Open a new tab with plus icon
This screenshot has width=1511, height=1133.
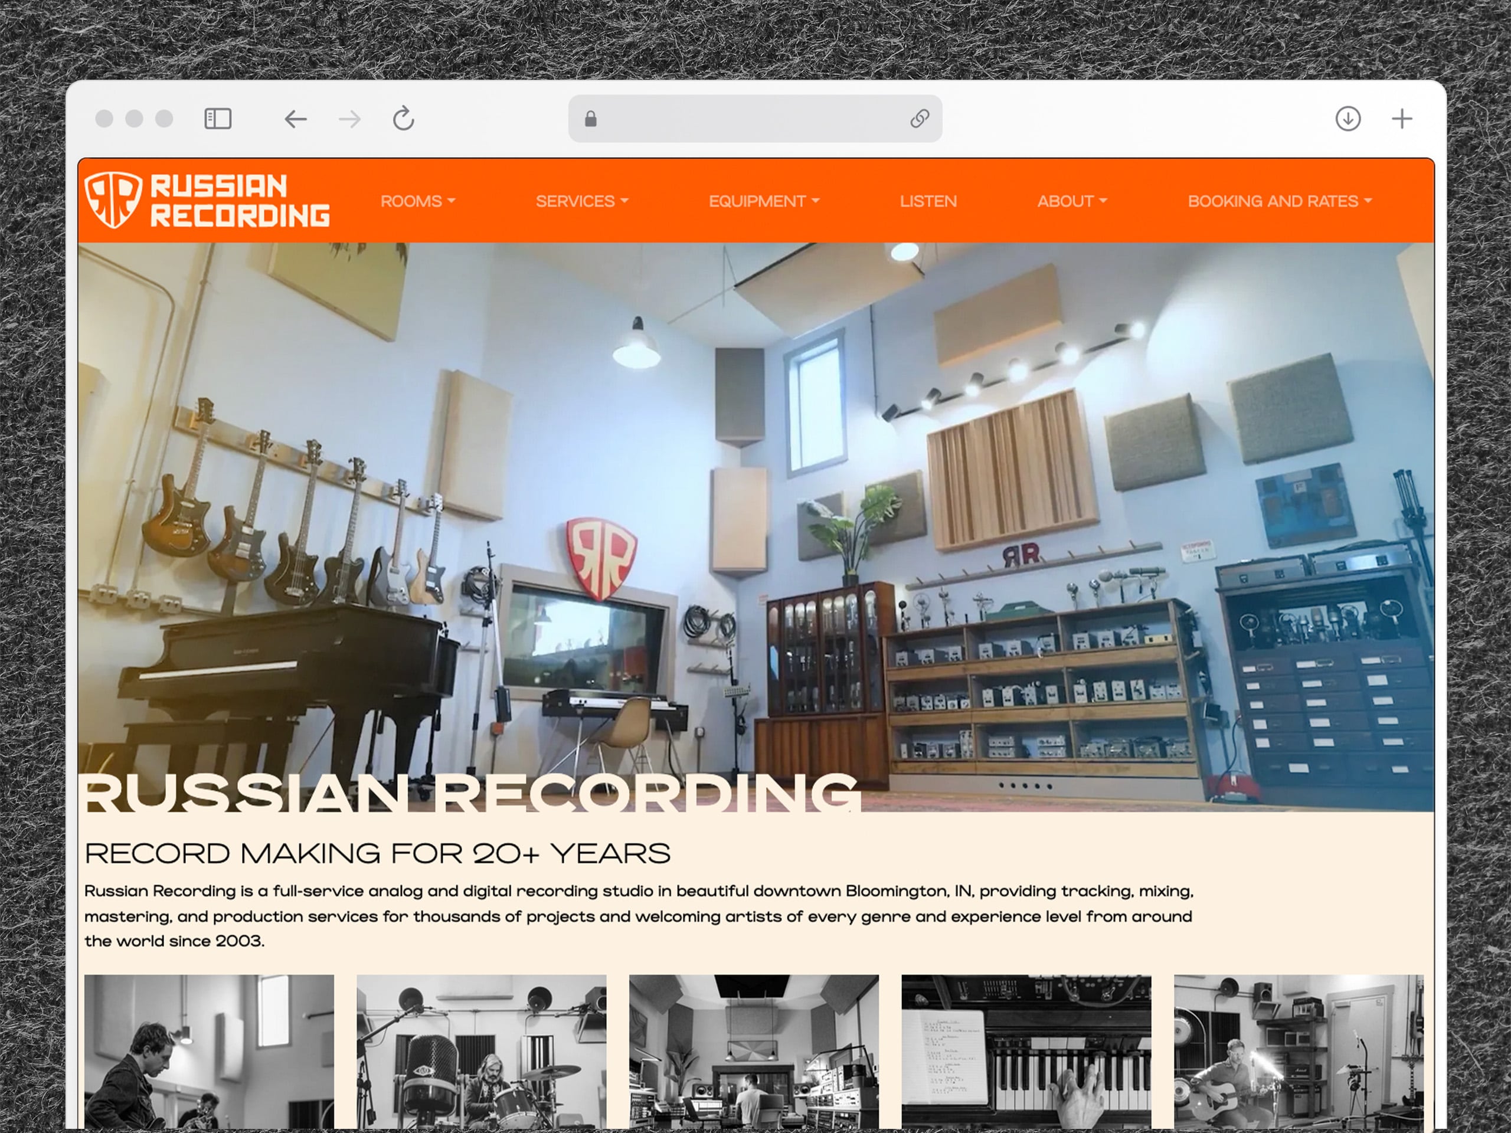(1402, 119)
